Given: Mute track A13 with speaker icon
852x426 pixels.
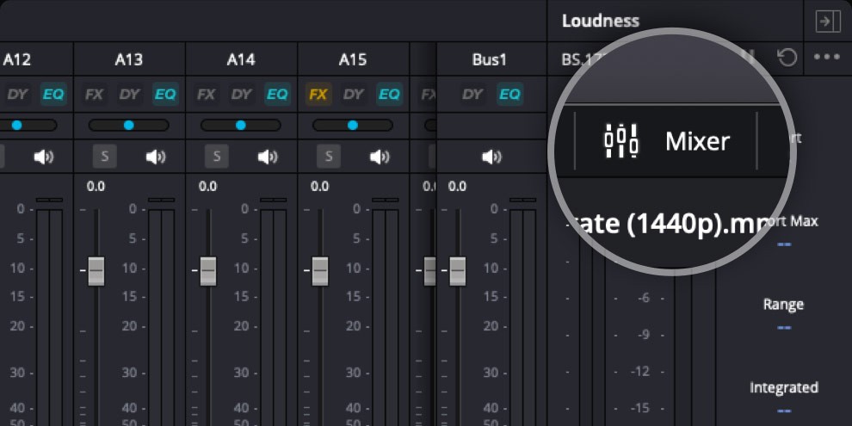Looking at the screenshot, I should pos(156,157).
